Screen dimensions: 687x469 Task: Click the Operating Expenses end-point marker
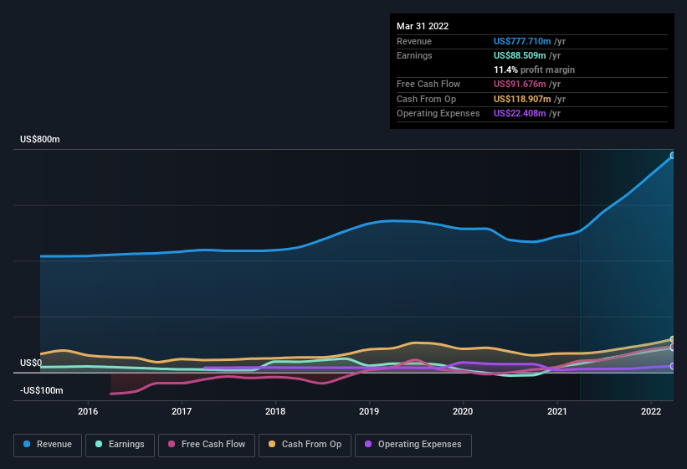673,366
